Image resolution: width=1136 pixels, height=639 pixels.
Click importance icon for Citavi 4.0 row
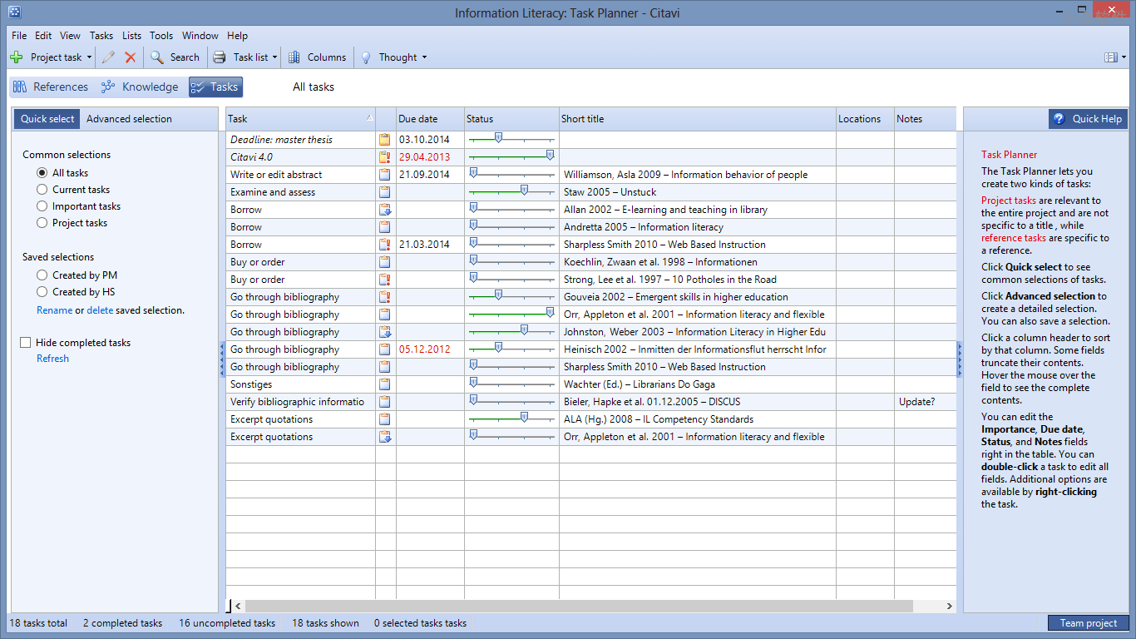pyautogui.click(x=385, y=157)
